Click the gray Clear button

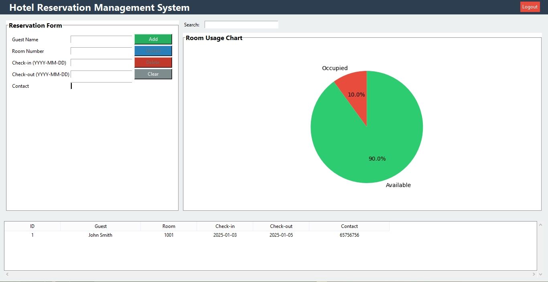(153, 74)
